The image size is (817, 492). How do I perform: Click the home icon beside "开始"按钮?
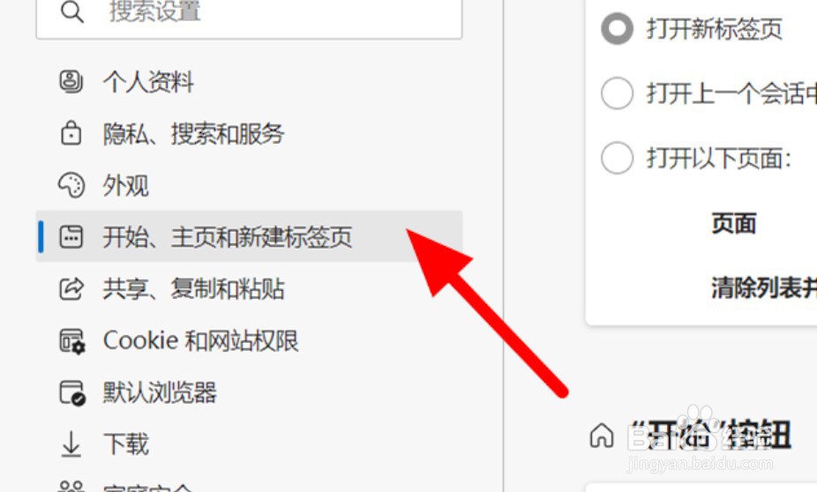tap(602, 436)
